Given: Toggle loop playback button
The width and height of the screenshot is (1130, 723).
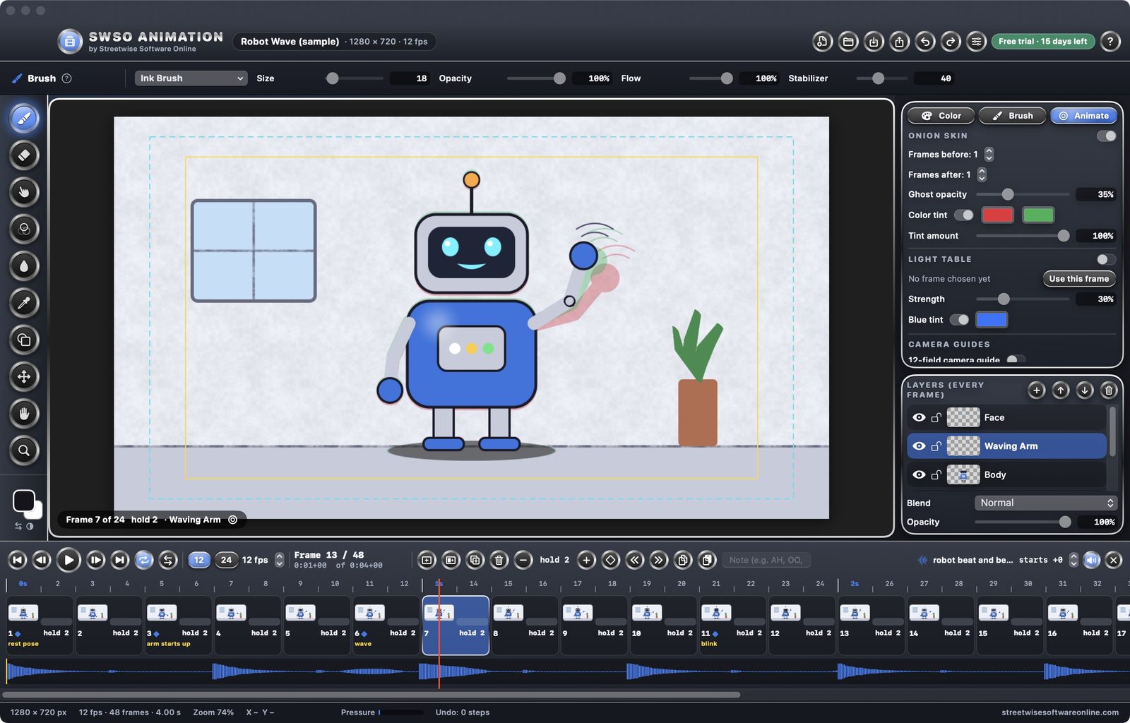Looking at the screenshot, I should point(144,560).
